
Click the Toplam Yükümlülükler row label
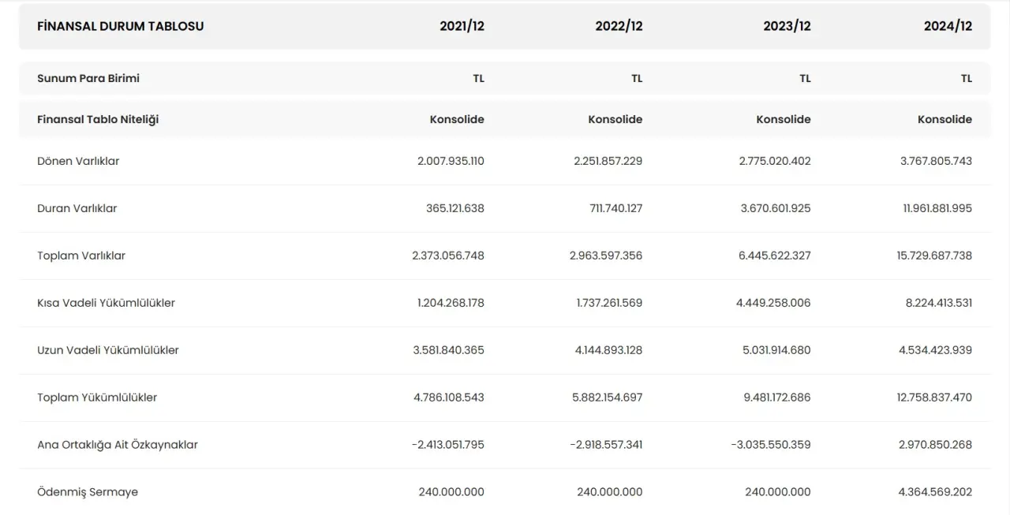pyautogui.click(x=97, y=397)
